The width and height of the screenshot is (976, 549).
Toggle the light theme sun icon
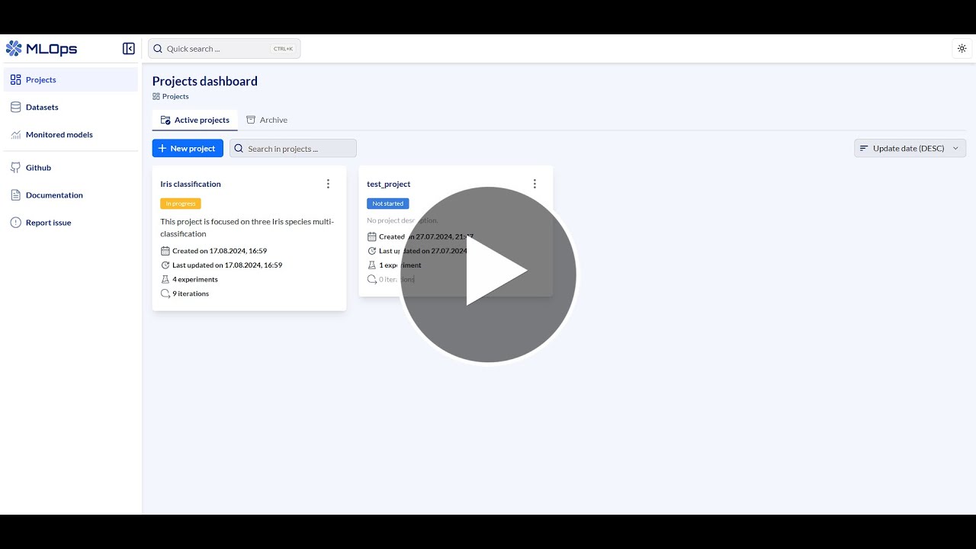962,49
